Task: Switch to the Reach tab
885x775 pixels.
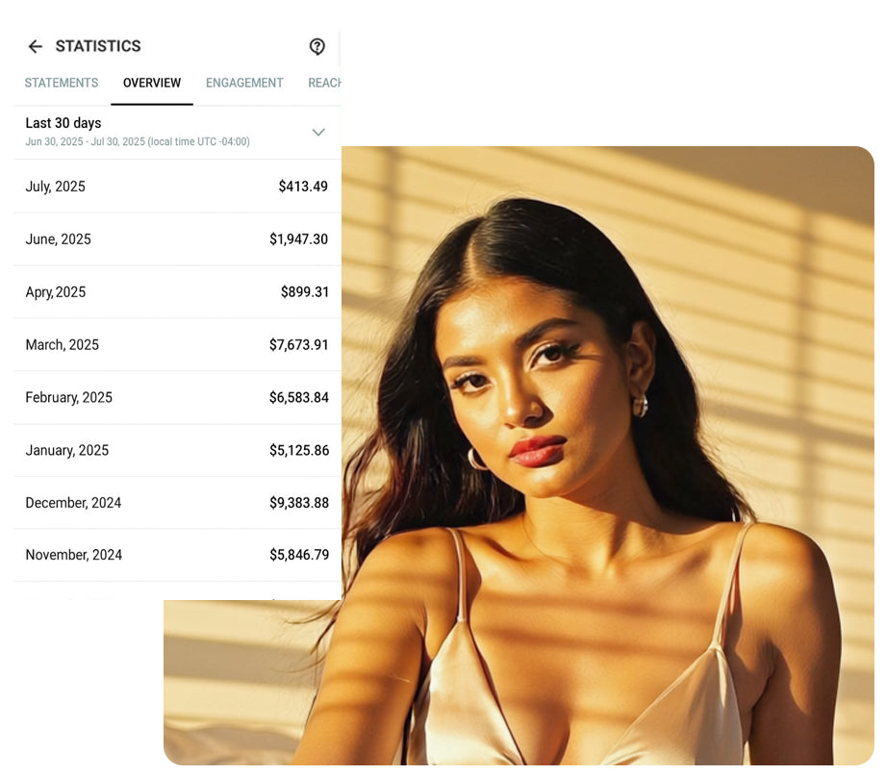Action: tap(324, 83)
